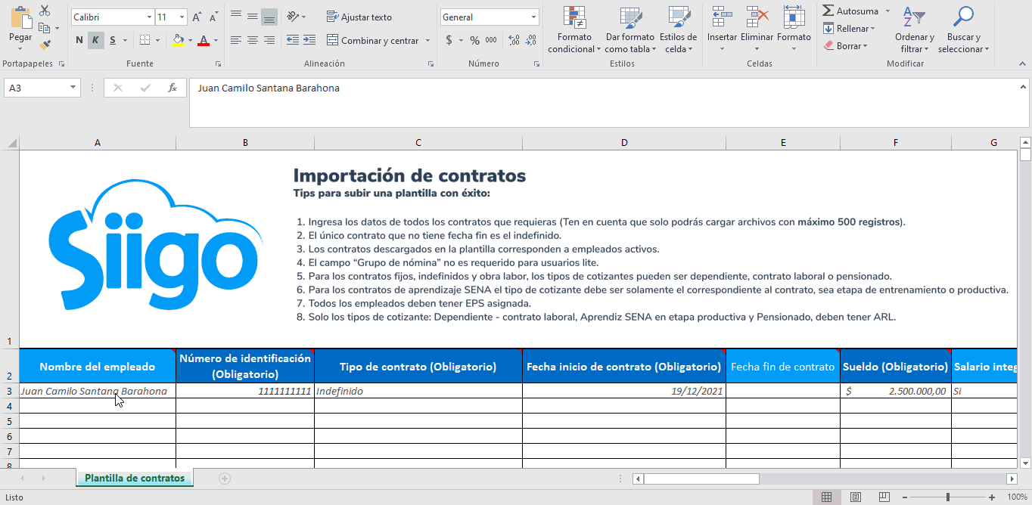This screenshot has height=505, width=1032.
Task: Click the cell borders icon
Action: [145, 40]
